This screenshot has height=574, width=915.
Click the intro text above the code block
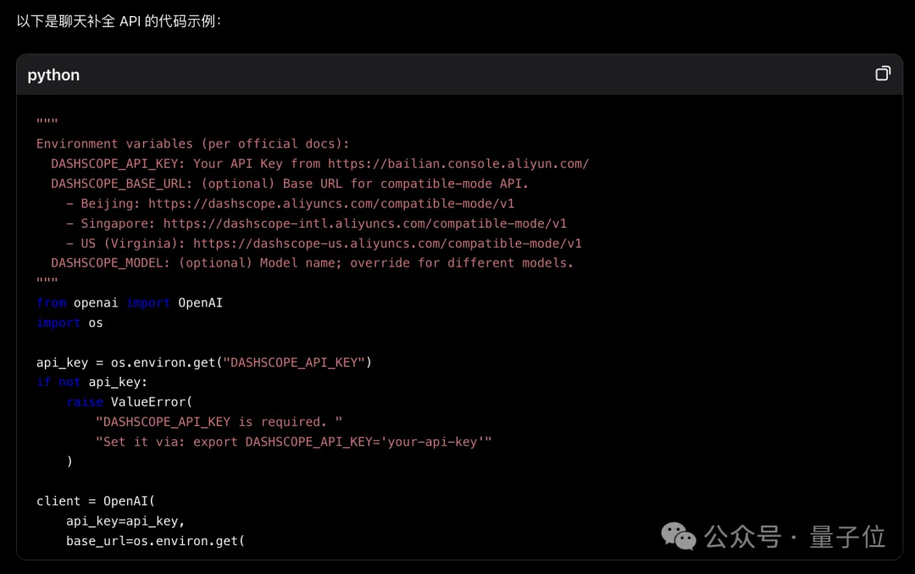[119, 20]
